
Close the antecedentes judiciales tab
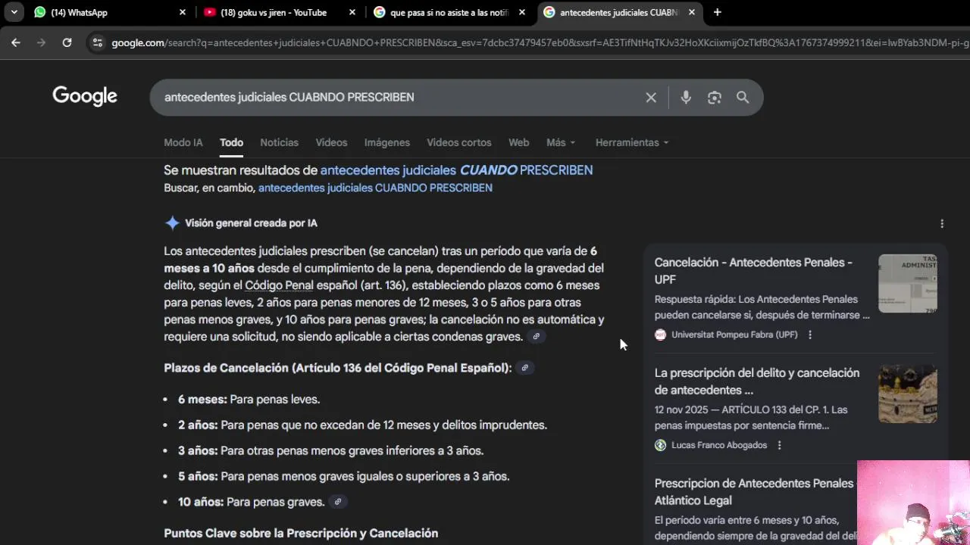691,12
